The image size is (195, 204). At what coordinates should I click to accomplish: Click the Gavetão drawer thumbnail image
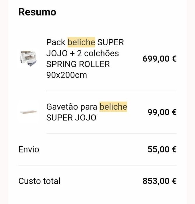28,112
